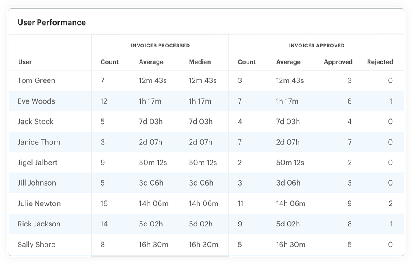Image resolution: width=413 pixels, height=264 pixels.
Task: Select the Tom Green user row
Action: 36,81
